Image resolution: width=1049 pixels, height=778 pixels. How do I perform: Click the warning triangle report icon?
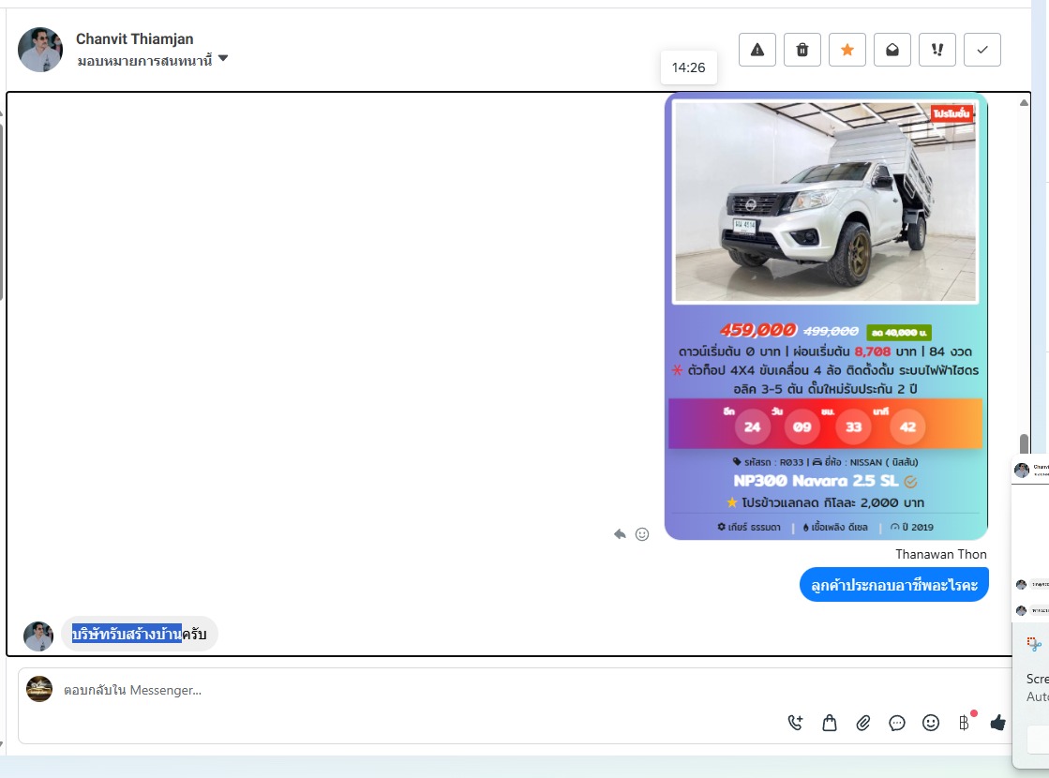(x=757, y=50)
